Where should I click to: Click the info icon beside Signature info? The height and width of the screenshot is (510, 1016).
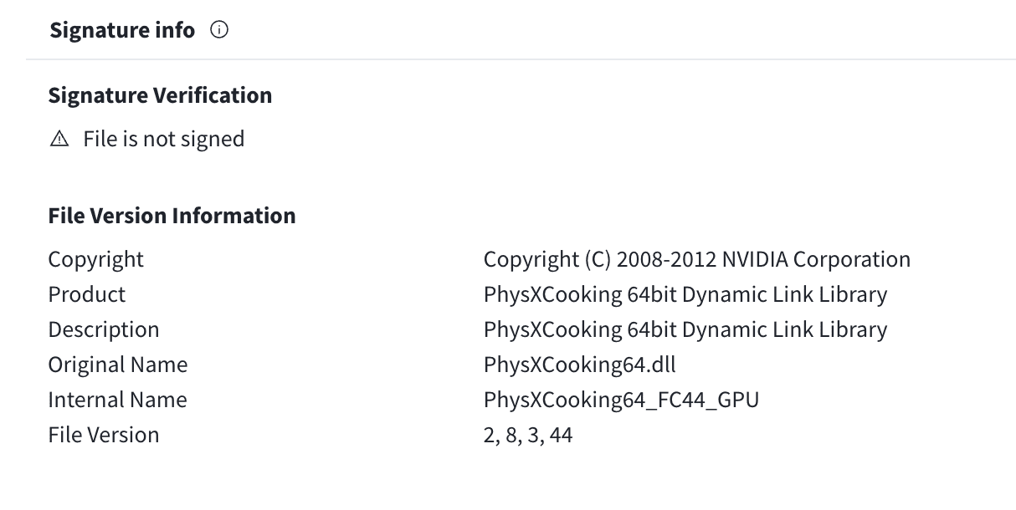[219, 31]
